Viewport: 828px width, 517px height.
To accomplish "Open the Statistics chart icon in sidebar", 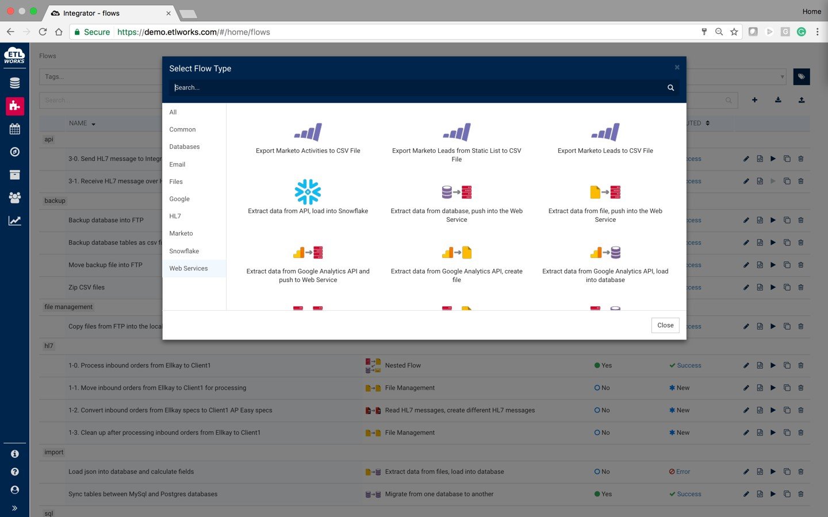I will pos(15,221).
